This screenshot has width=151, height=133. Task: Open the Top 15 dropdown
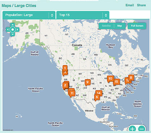[83, 15]
